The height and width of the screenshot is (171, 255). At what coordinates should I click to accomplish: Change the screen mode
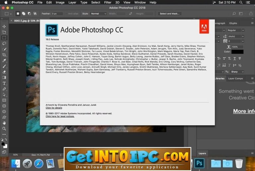point(4,152)
